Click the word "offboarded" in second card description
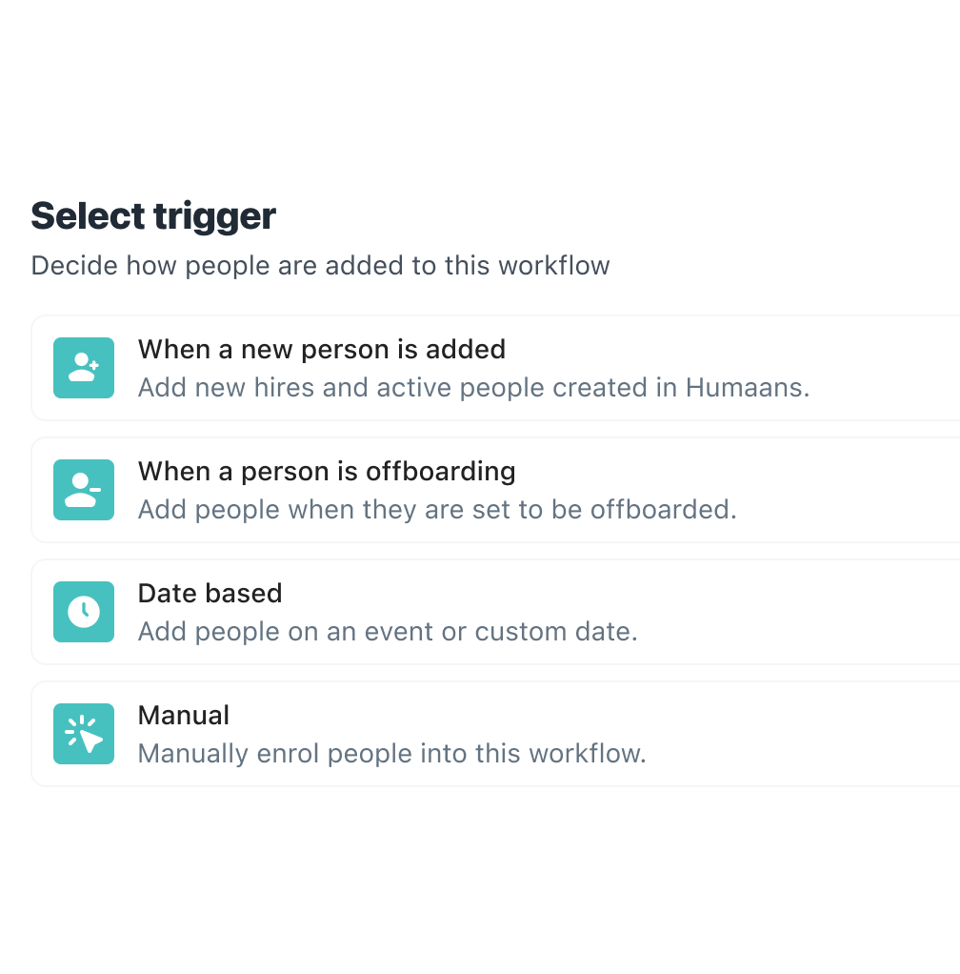The height and width of the screenshot is (974, 960). click(x=660, y=510)
